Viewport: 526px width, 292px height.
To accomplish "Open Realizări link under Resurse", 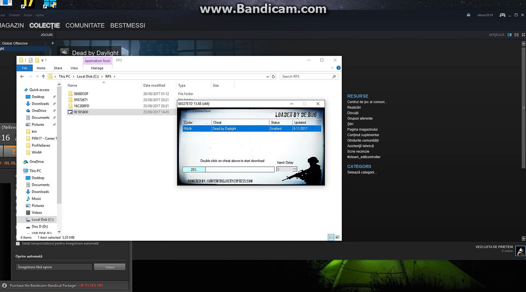I will [354, 107].
